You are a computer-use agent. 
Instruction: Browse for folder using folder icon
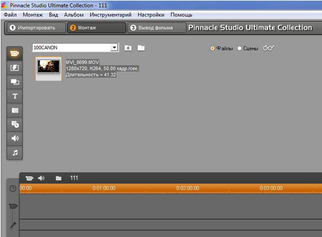[x=140, y=48]
